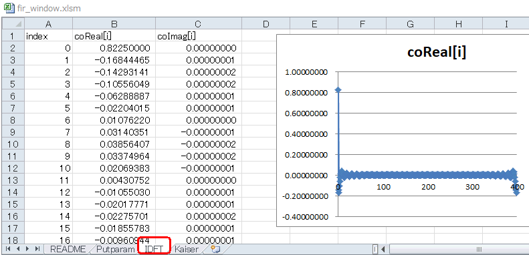The width and height of the screenshot is (529, 255).
Task: Jump to last sheet with navigation arrow
Action: point(37,249)
